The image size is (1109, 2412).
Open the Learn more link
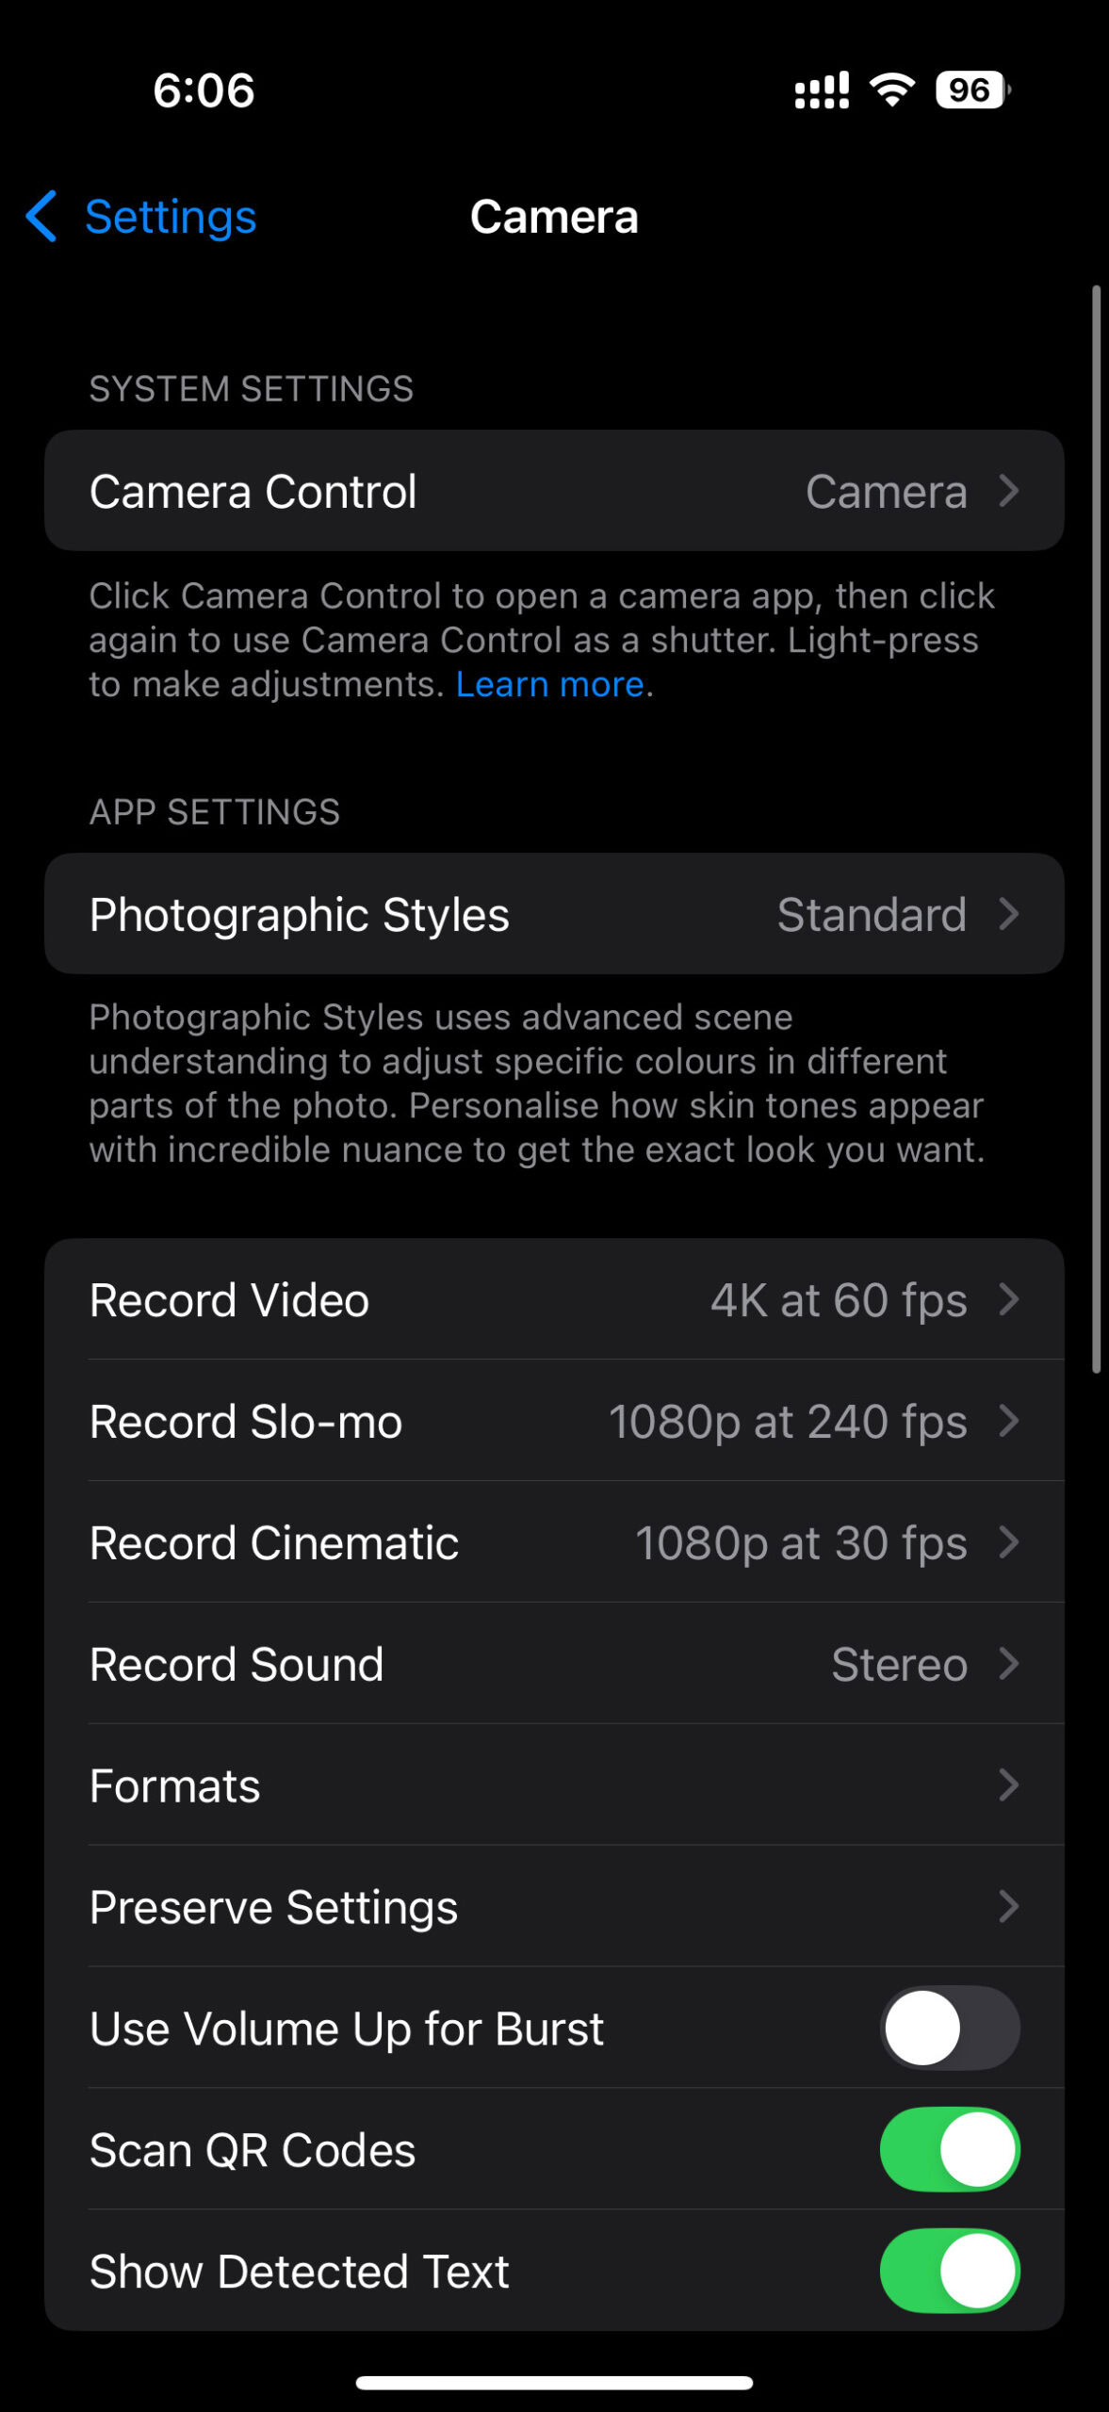point(549,685)
